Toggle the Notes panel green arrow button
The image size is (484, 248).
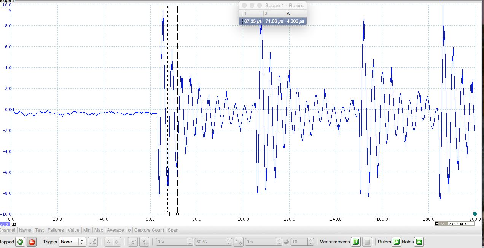[x=419, y=242]
